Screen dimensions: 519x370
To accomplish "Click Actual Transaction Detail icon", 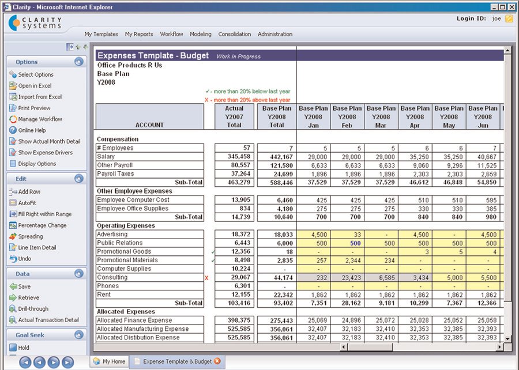I will coord(13,320).
